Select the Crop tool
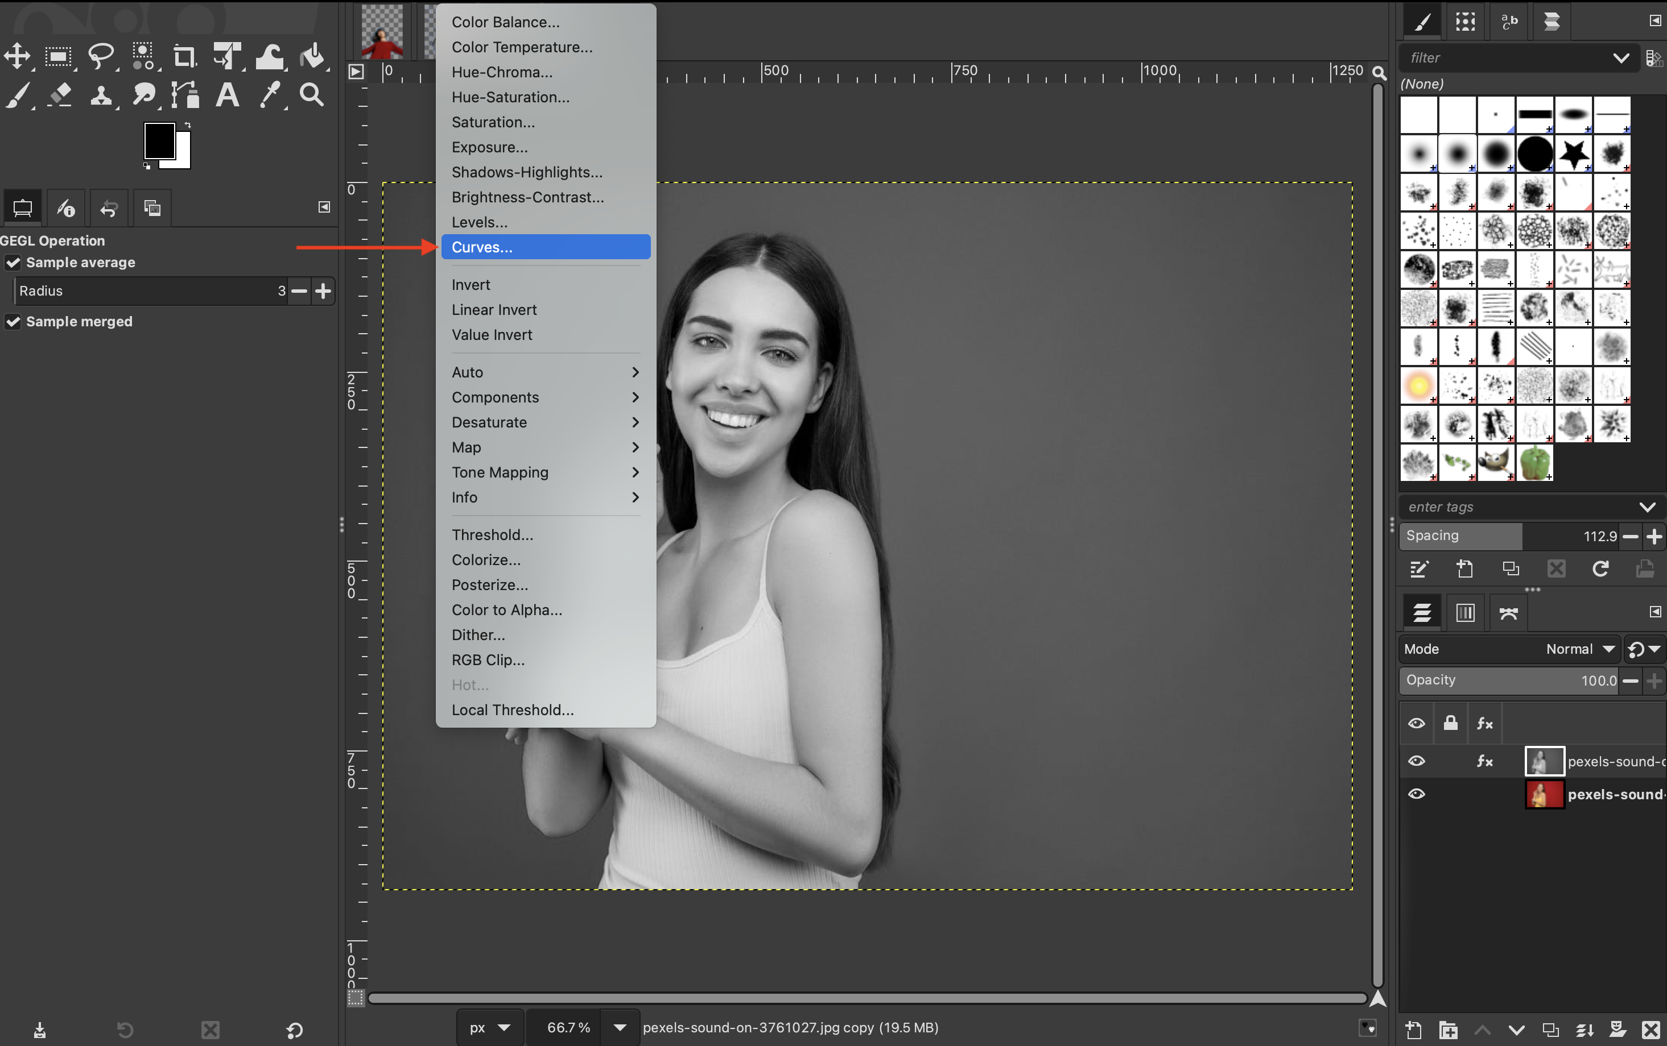The width and height of the screenshot is (1667, 1046). 184,56
